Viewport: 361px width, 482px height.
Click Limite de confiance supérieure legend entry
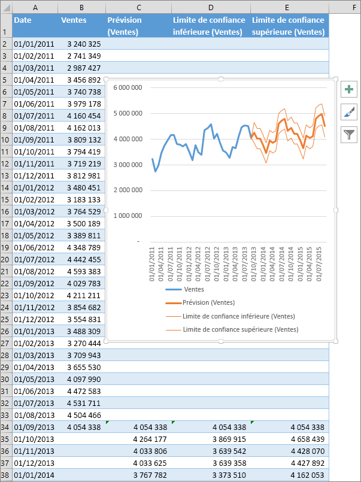pos(232,329)
